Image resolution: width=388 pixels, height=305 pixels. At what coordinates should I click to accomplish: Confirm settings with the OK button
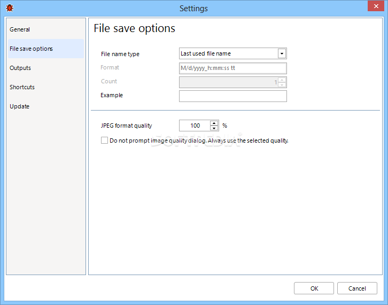pyautogui.click(x=314, y=288)
